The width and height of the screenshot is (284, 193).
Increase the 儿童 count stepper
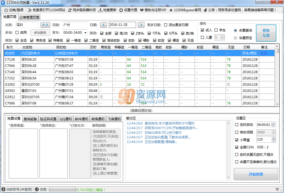point(222,36)
